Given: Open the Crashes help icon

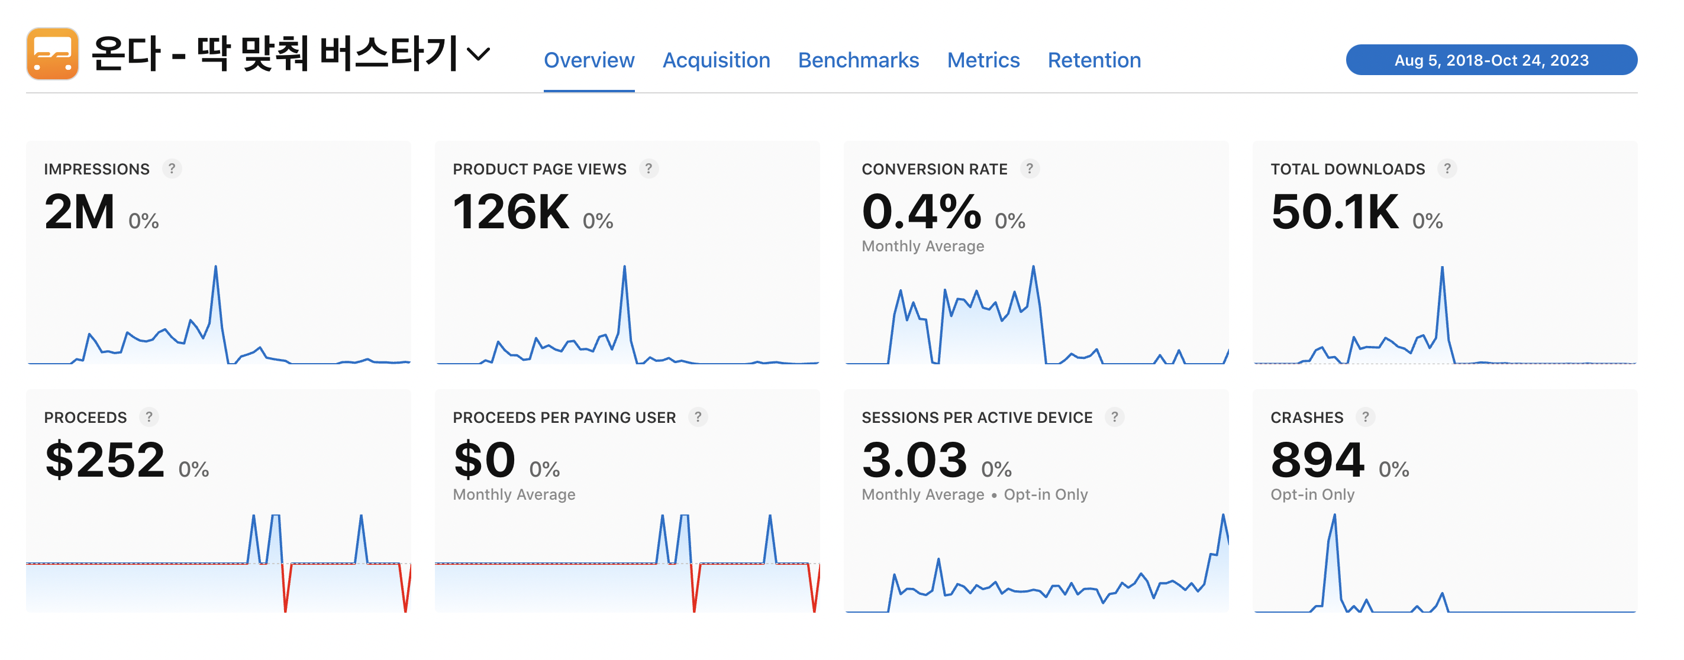Looking at the screenshot, I should click(x=1366, y=417).
